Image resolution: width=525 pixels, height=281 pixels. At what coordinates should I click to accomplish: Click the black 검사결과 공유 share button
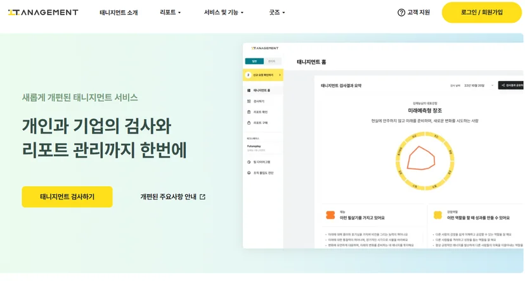point(510,85)
